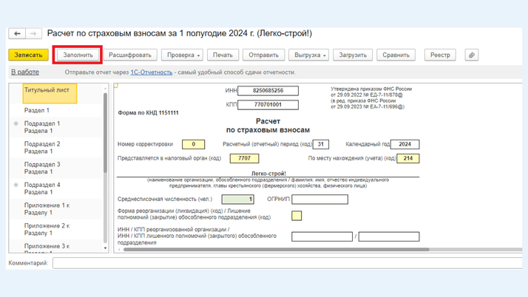Click the Заполнить button
This screenshot has width=528, height=297.
[78, 55]
